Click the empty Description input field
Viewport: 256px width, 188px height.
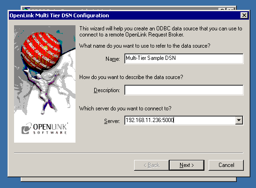184,90
